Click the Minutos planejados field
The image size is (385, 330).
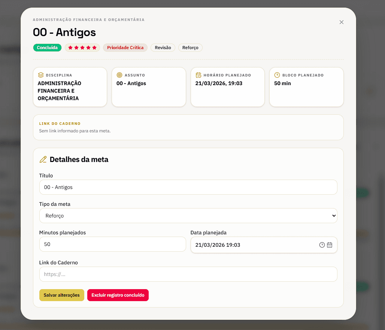click(112, 244)
